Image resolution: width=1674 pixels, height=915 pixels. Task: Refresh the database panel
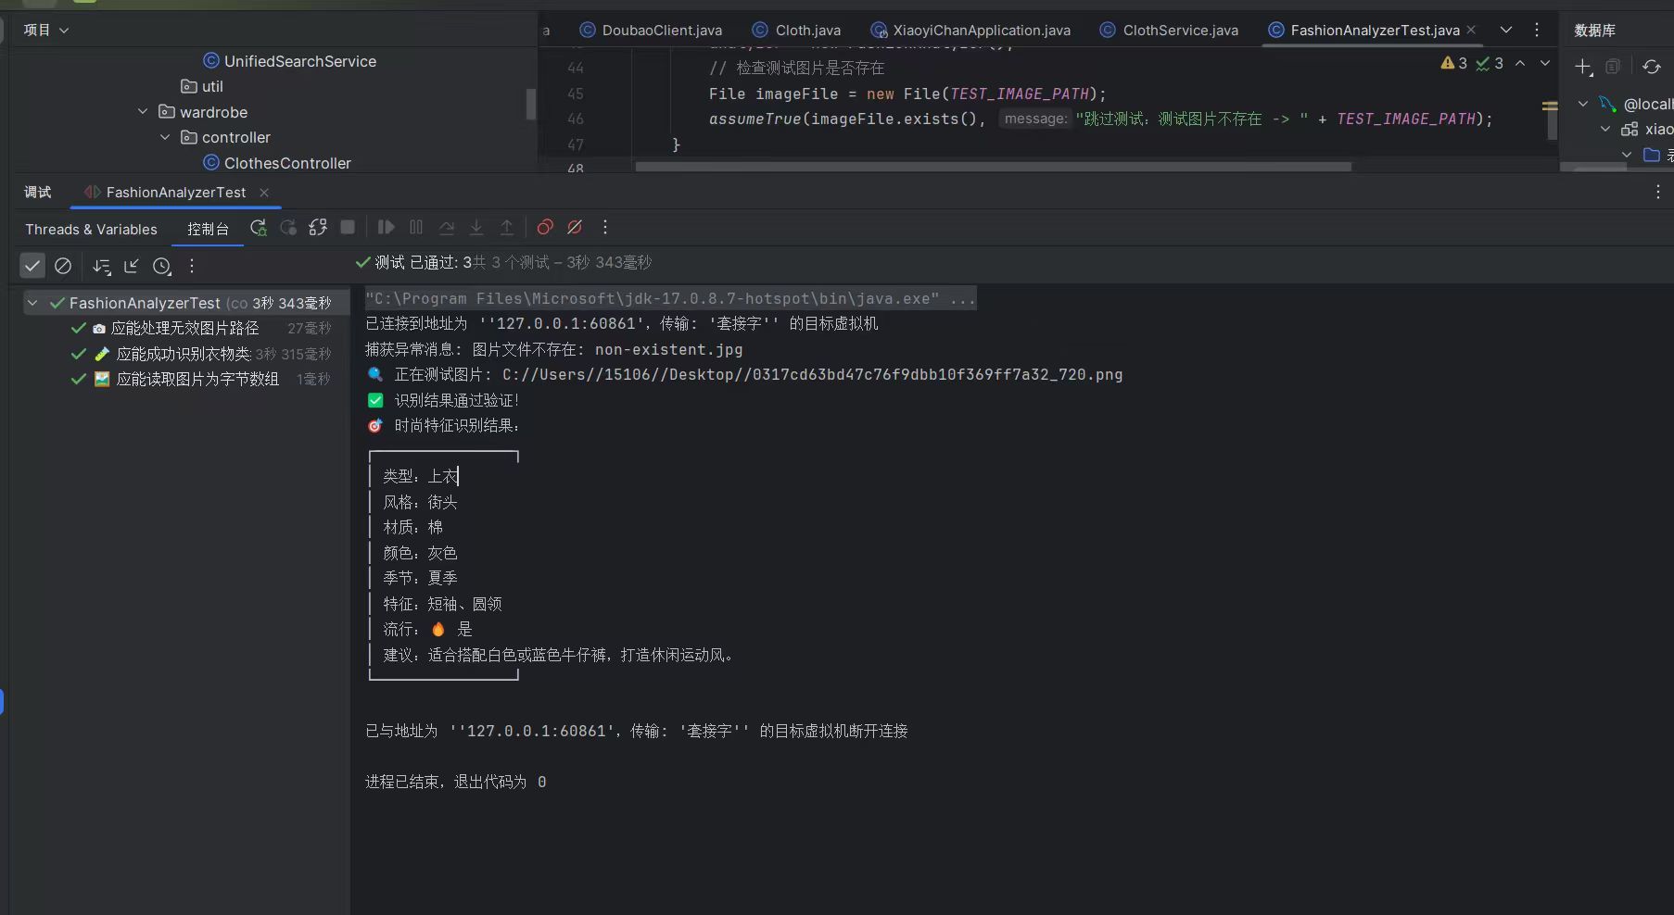click(1652, 67)
